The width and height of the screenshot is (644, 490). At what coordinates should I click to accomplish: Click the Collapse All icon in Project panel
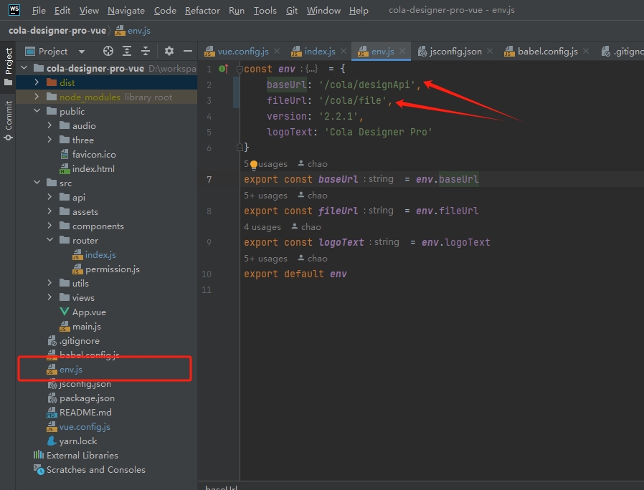coord(146,51)
